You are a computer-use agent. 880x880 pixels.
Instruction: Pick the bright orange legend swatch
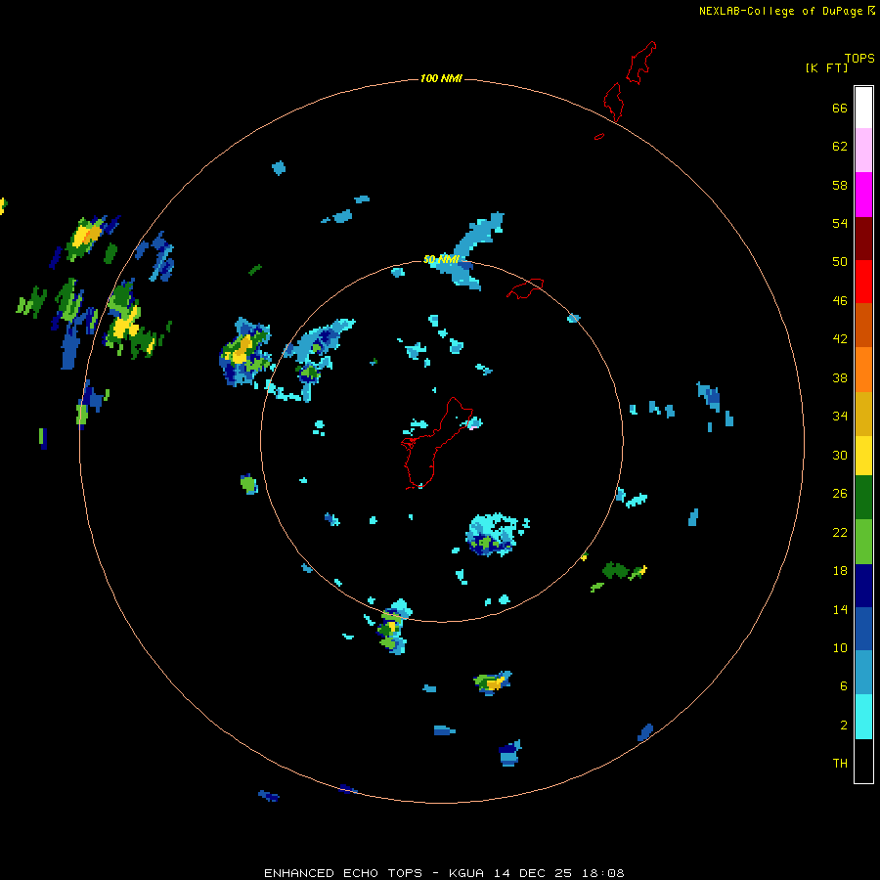pos(863,370)
